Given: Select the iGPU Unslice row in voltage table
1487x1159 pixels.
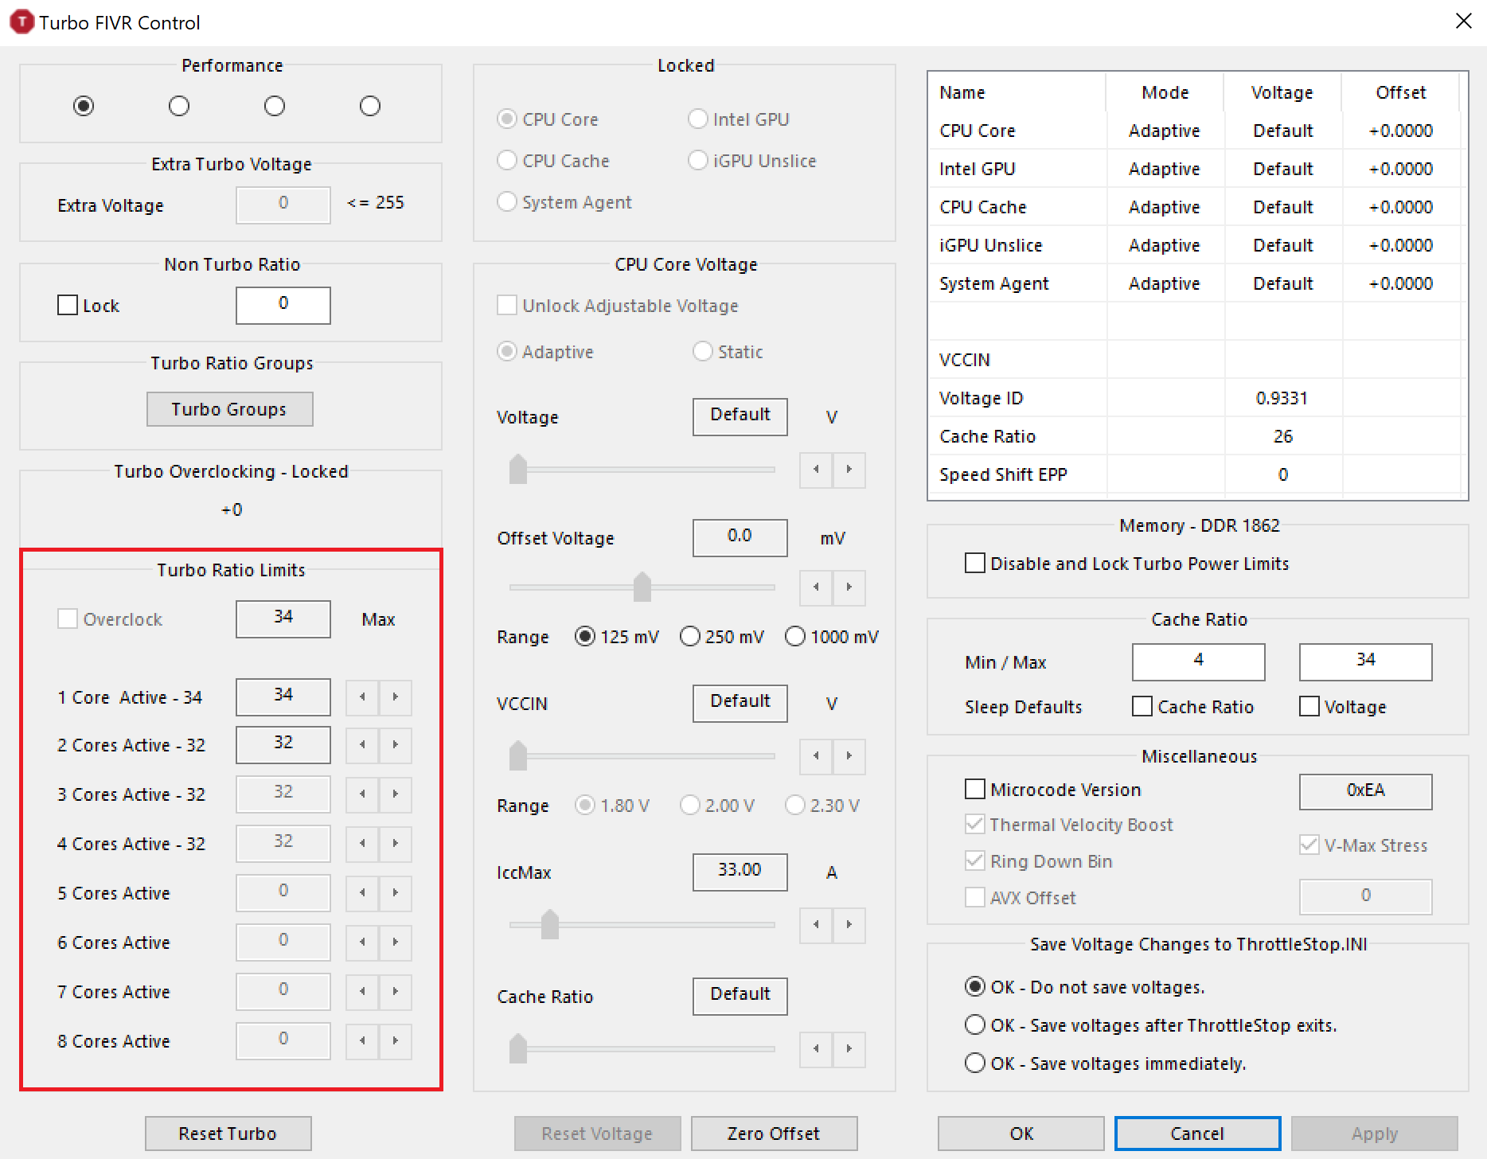Looking at the screenshot, I should point(1196,245).
